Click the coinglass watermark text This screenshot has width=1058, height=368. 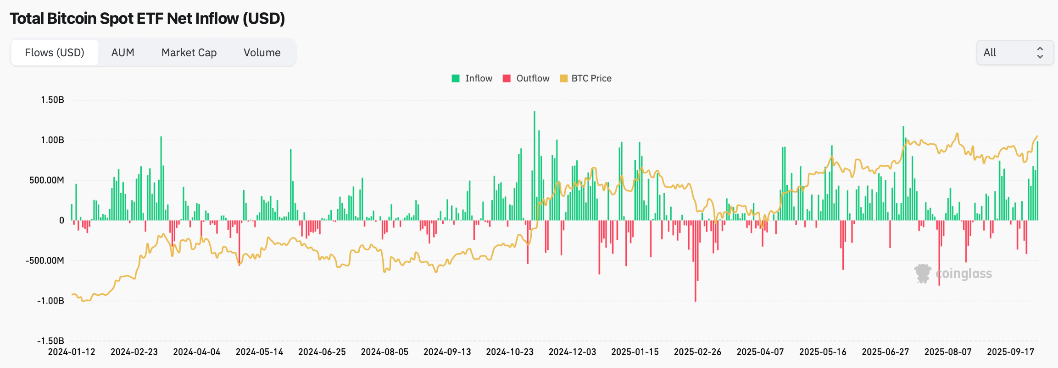[x=963, y=274]
